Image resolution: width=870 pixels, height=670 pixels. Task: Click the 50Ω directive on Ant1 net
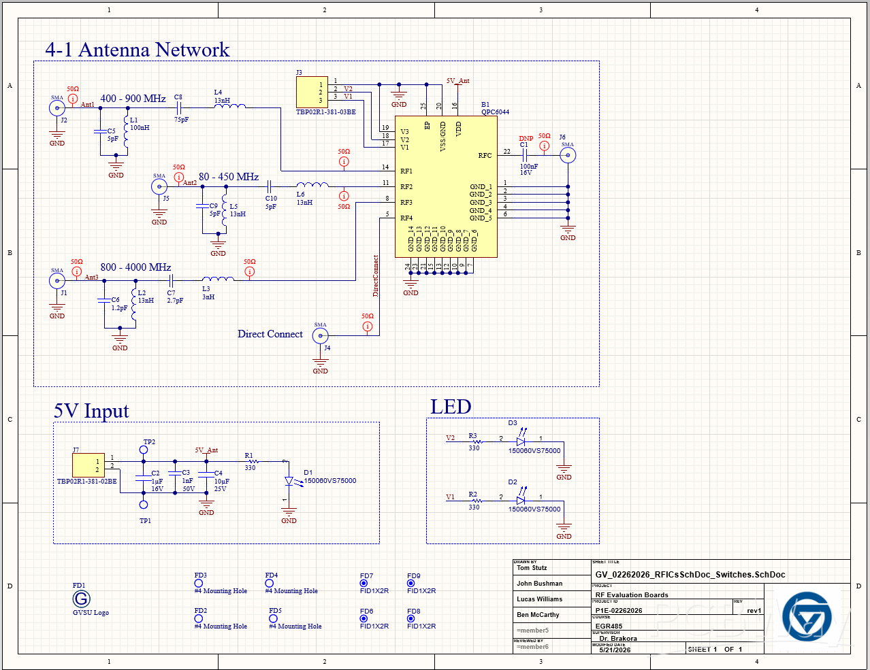[73, 99]
